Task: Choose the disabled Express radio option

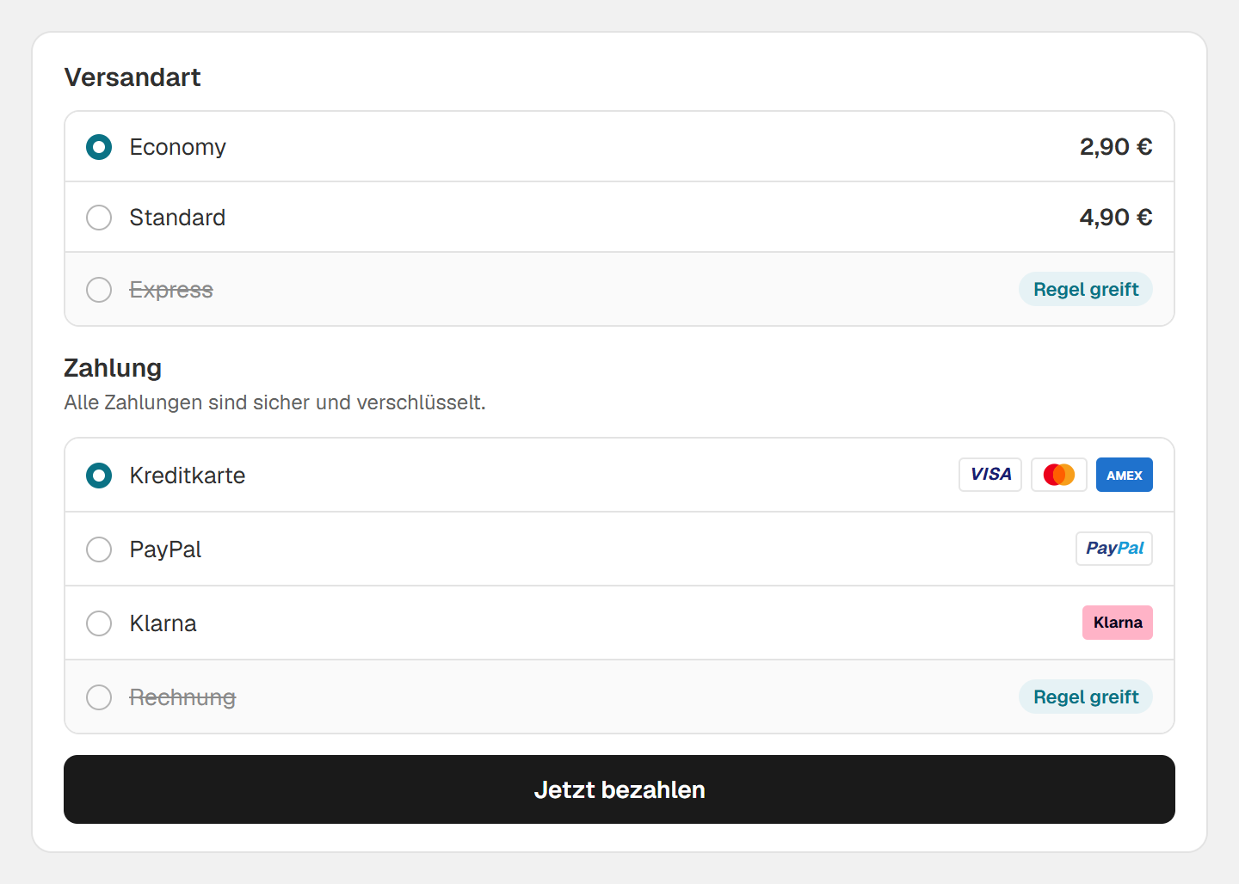Action: pyautogui.click(x=99, y=290)
